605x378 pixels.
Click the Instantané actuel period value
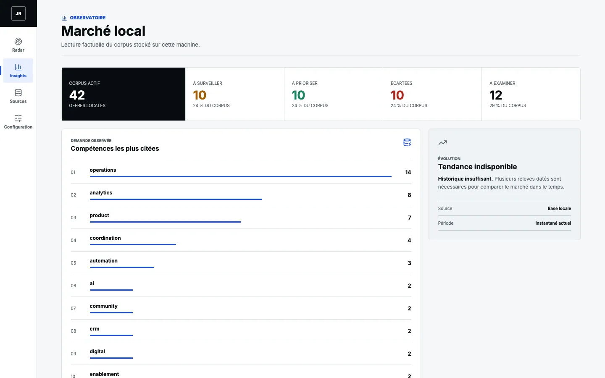pyautogui.click(x=553, y=223)
